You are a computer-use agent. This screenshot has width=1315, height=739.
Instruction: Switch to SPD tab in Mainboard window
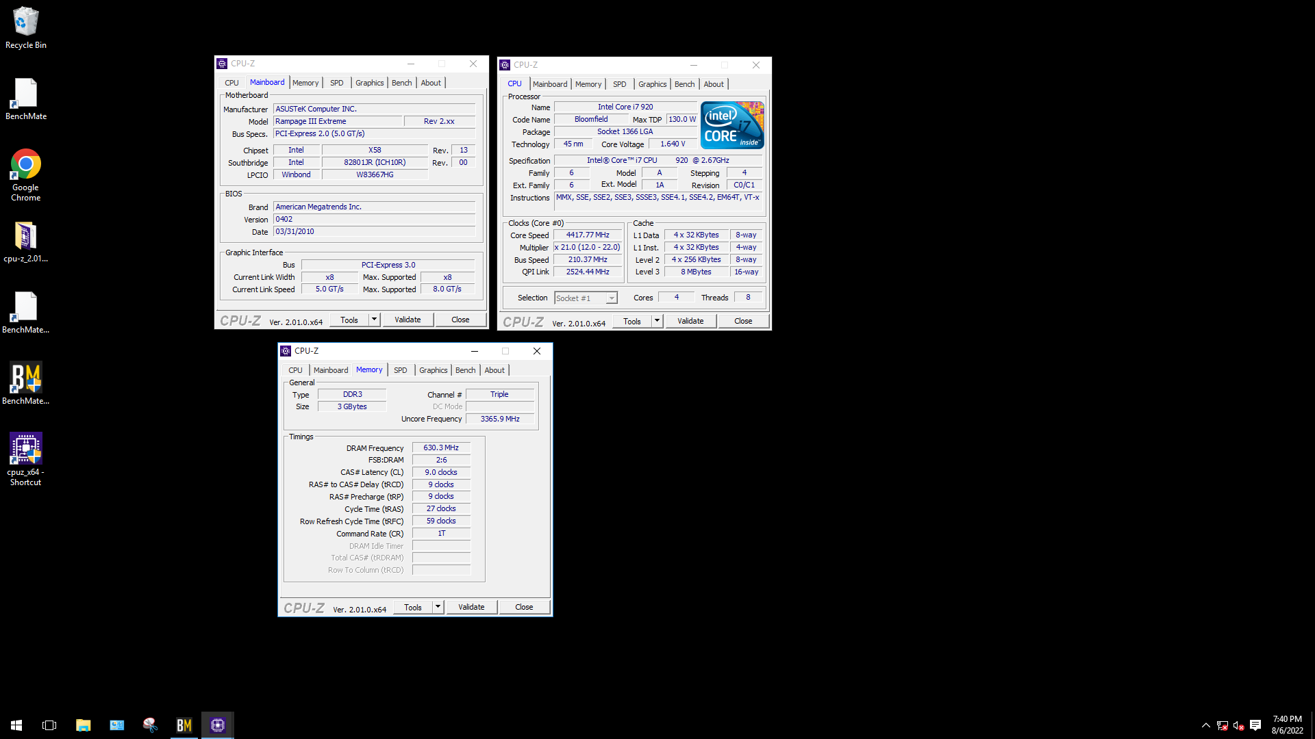point(336,83)
